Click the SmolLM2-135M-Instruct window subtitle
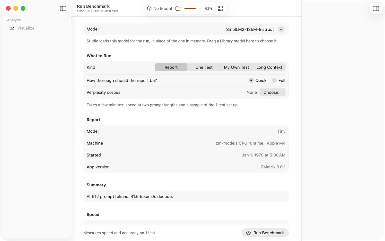The height and width of the screenshot is (241, 385). pyautogui.click(x=98, y=11)
